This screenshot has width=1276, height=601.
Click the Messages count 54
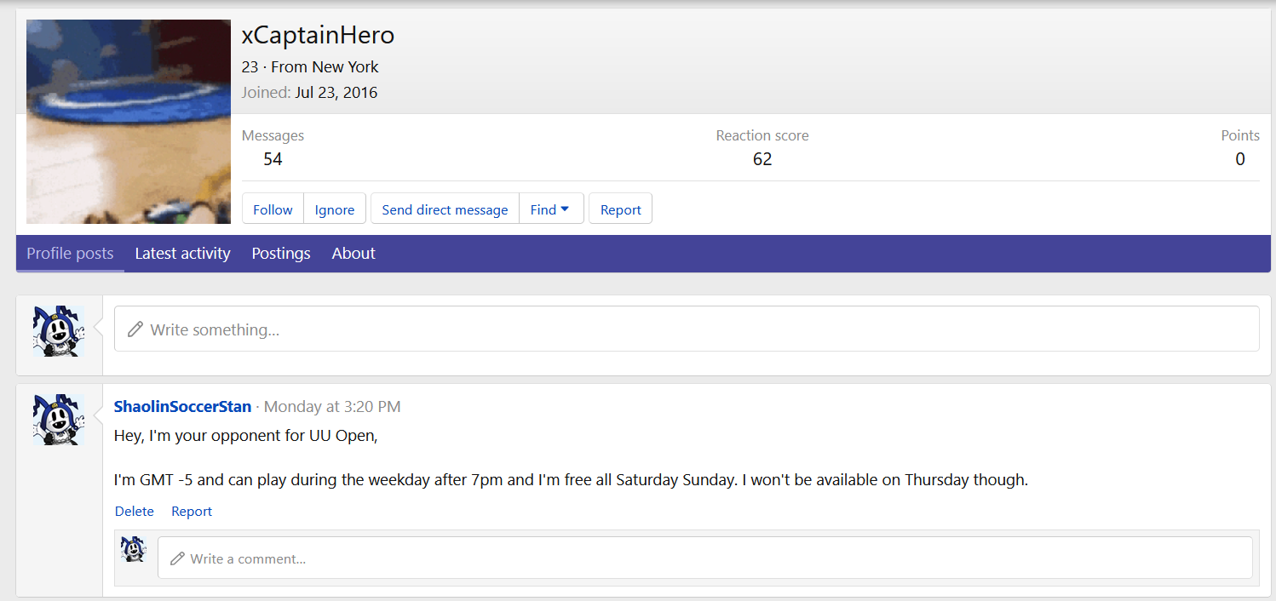pyautogui.click(x=273, y=159)
